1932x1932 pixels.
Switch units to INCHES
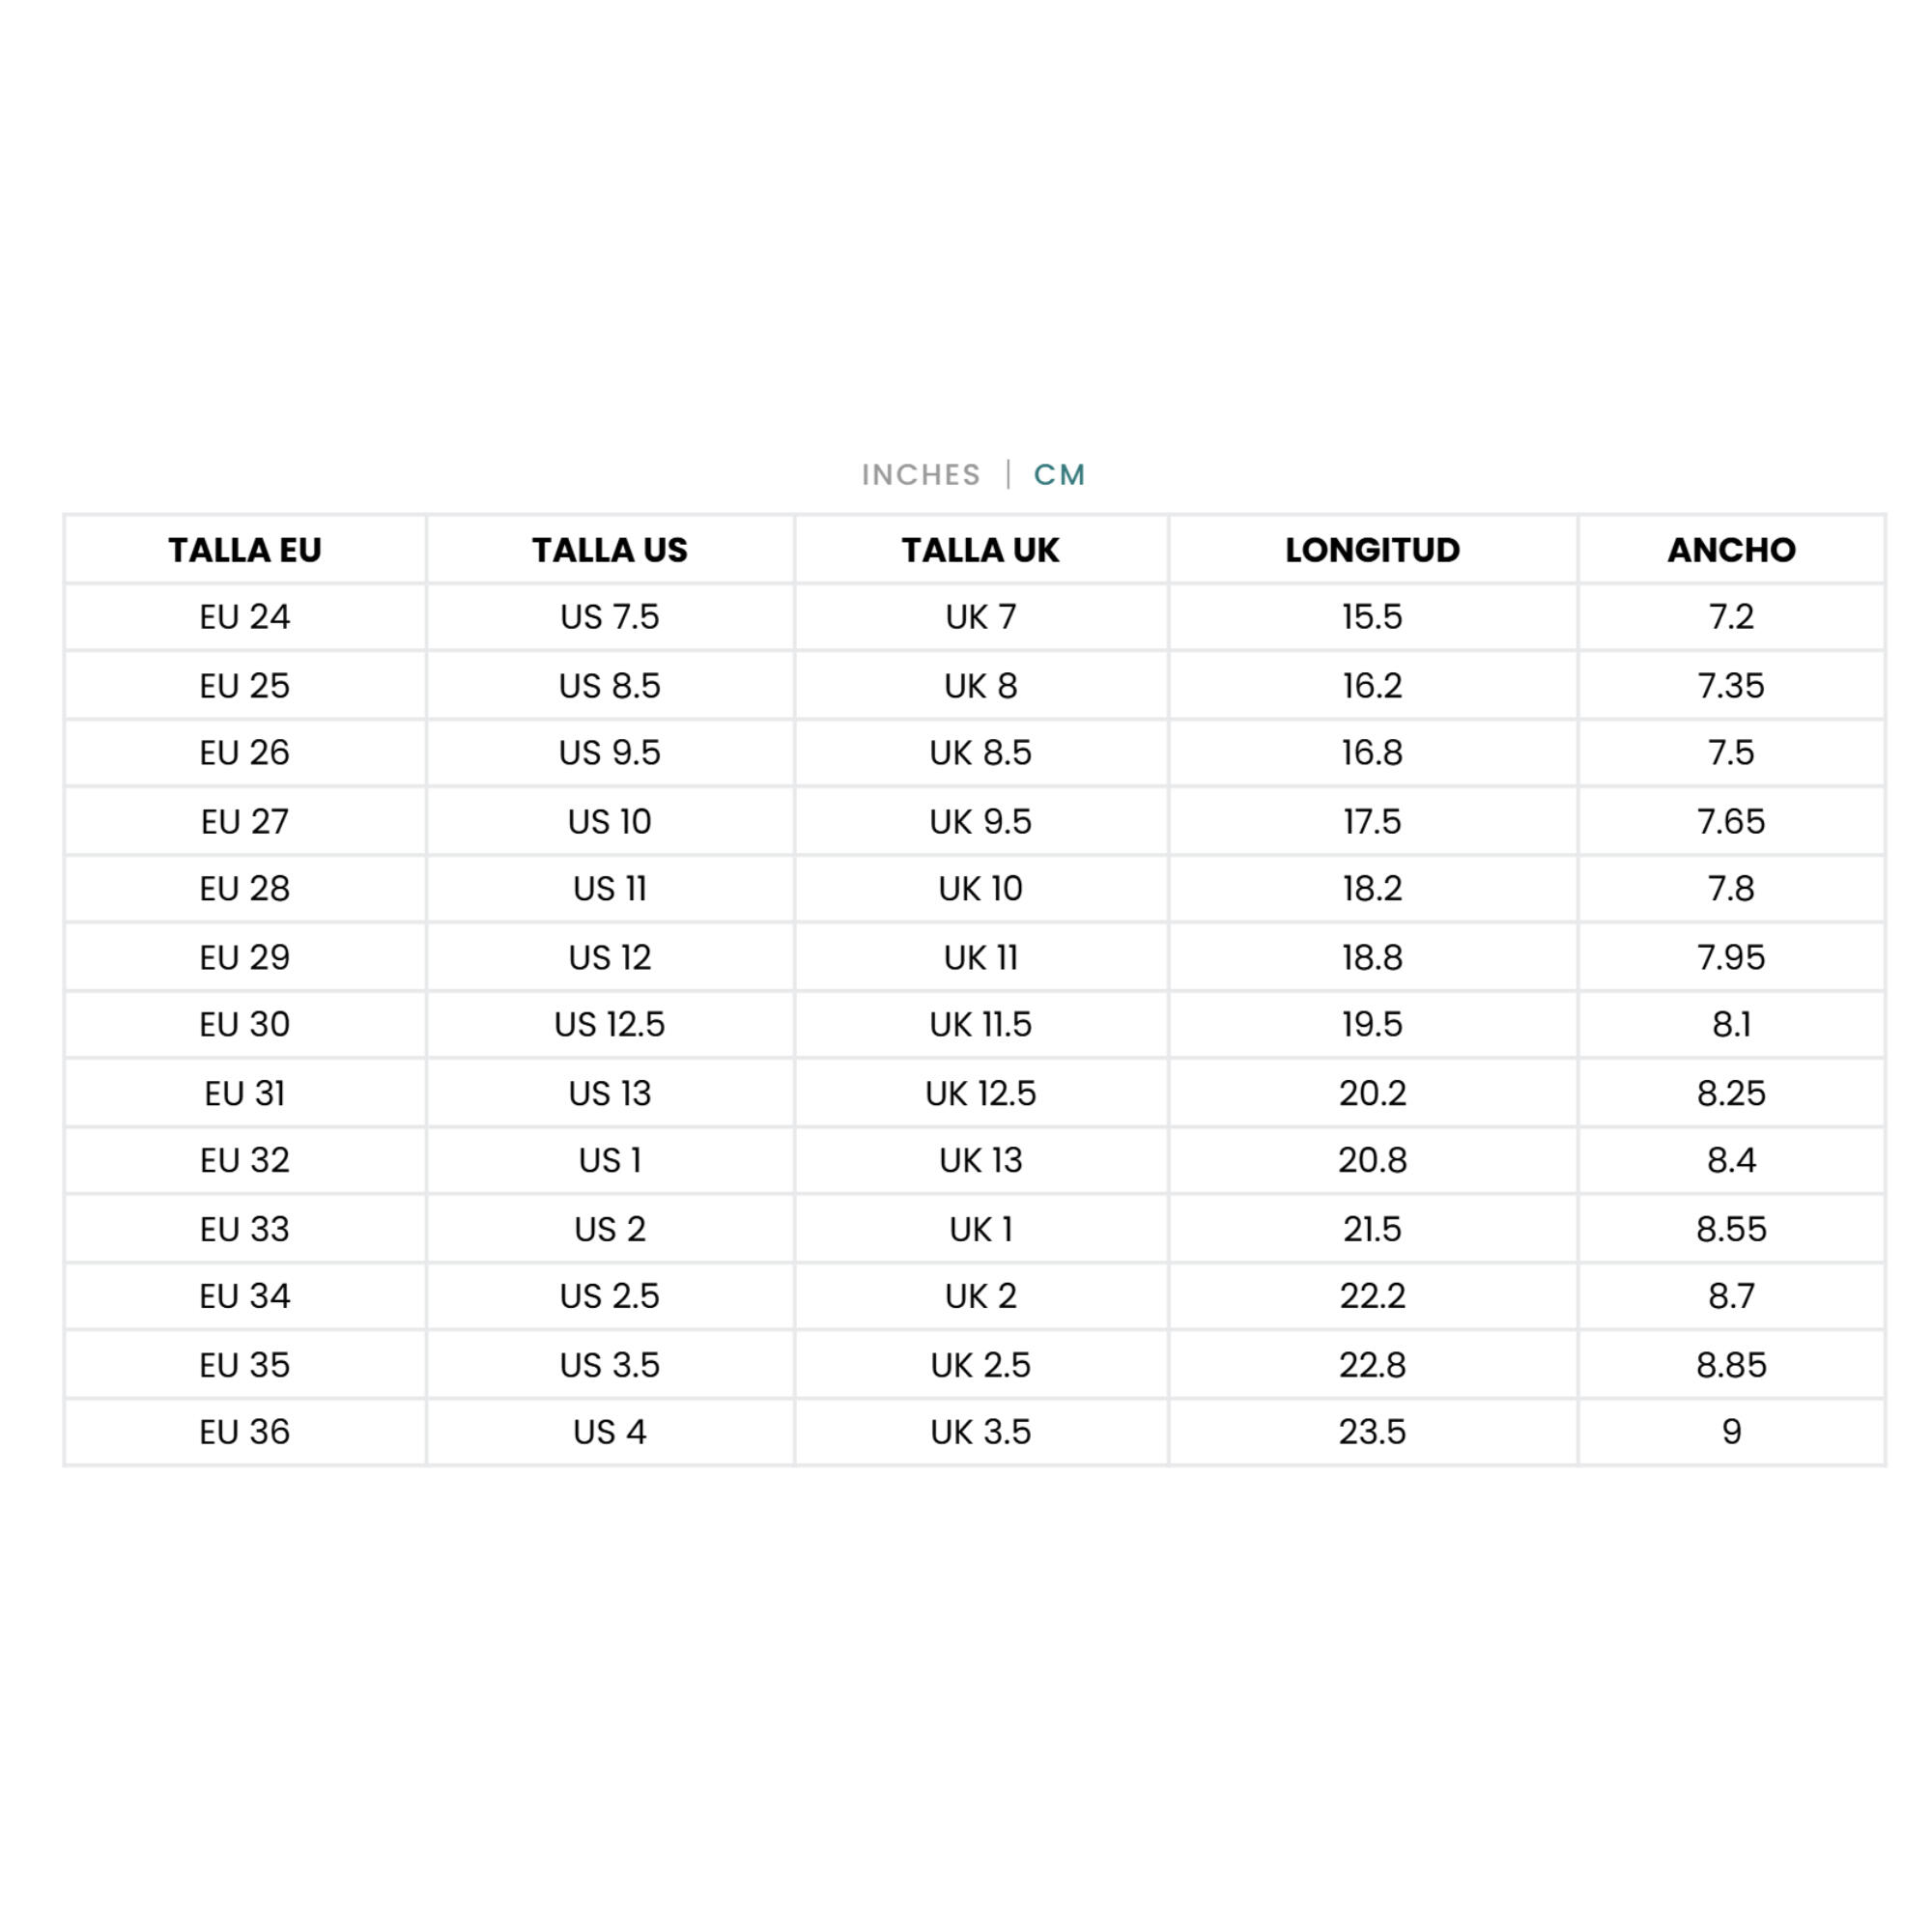(921, 474)
